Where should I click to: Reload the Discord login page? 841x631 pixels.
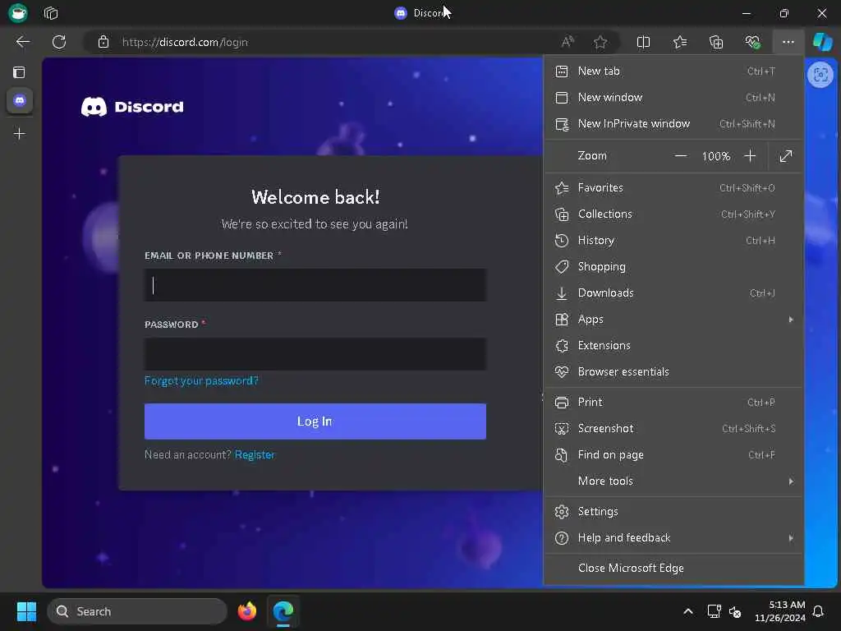pyautogui.click(x=59, y=42)
